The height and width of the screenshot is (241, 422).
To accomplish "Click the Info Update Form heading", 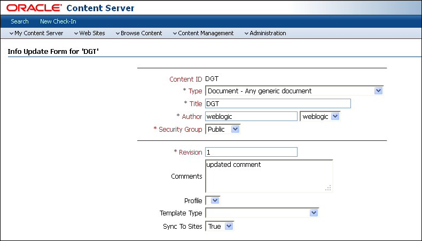I will click(53, 52).
